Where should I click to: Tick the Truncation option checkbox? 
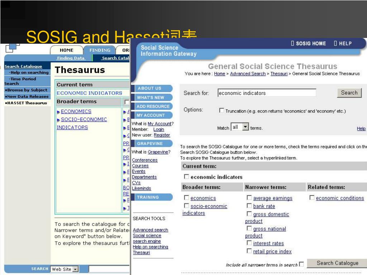[221, 110]
